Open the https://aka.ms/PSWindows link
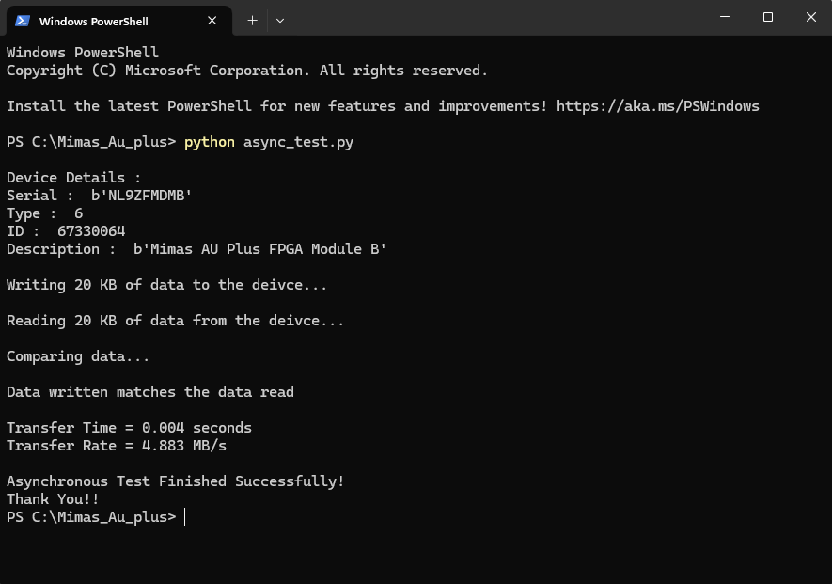This screenshot has height=584, width=832. [x=657, y=106]
